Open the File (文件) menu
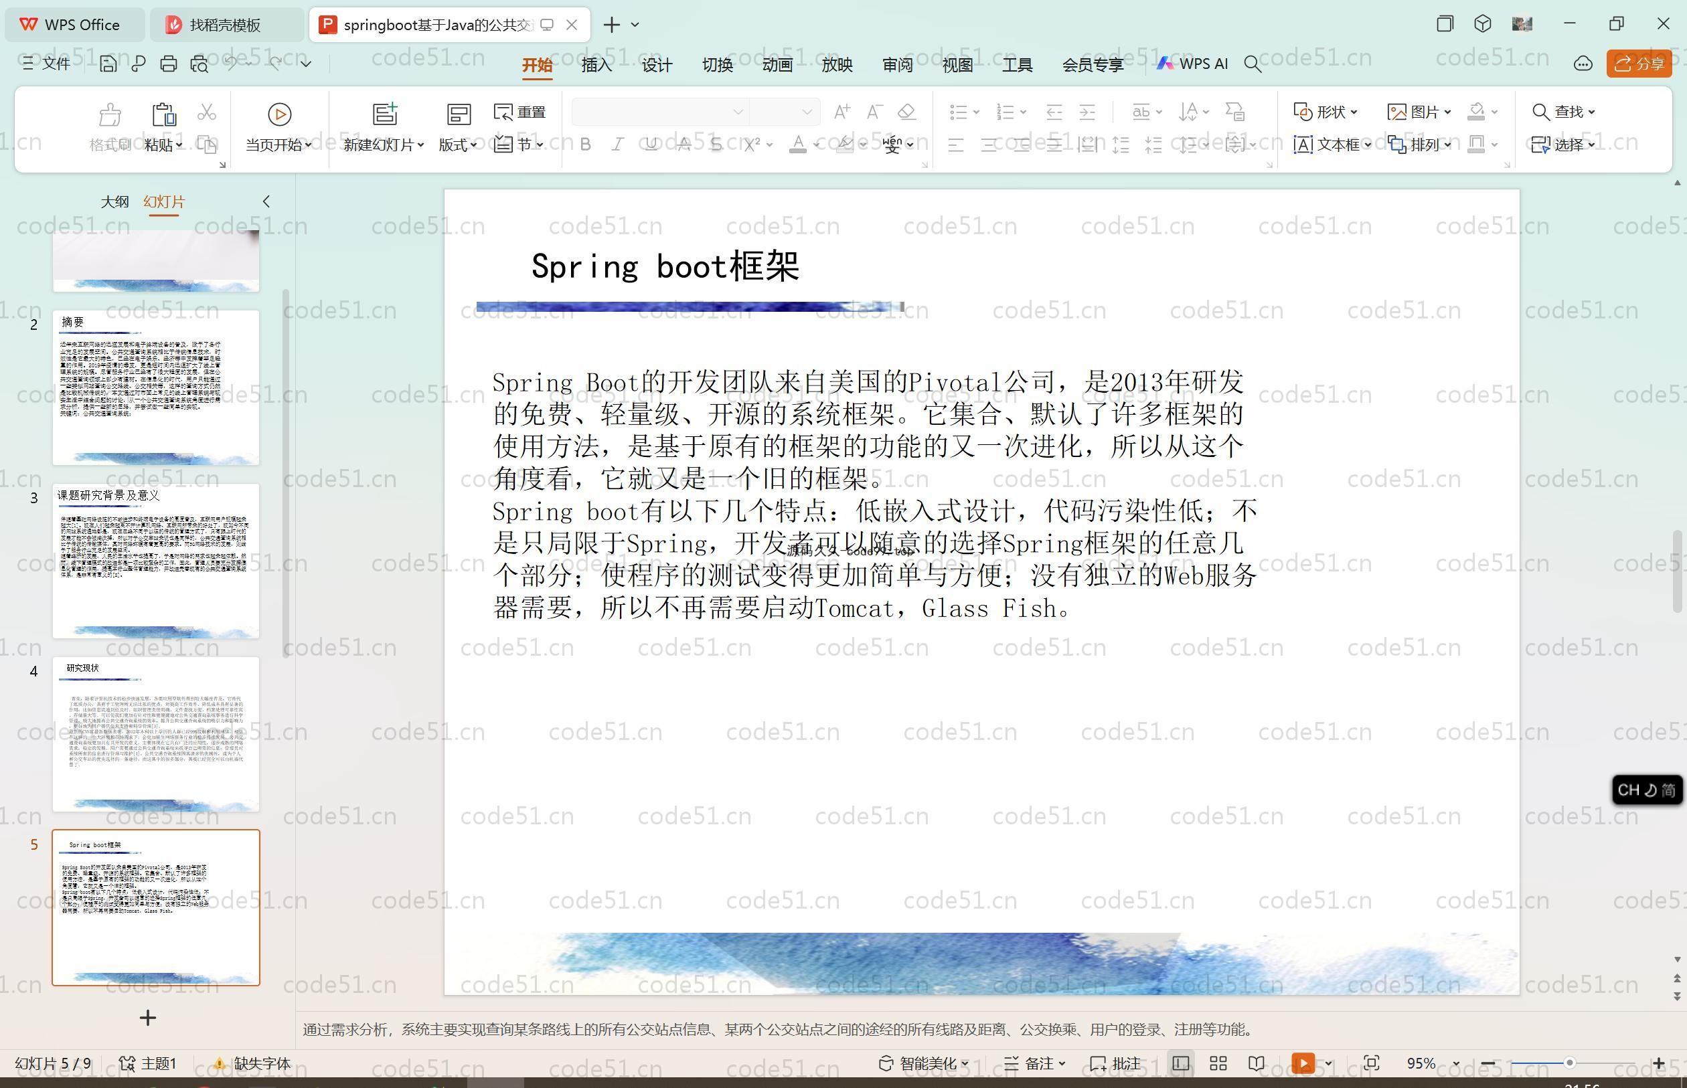 click(x=47, y=64)
